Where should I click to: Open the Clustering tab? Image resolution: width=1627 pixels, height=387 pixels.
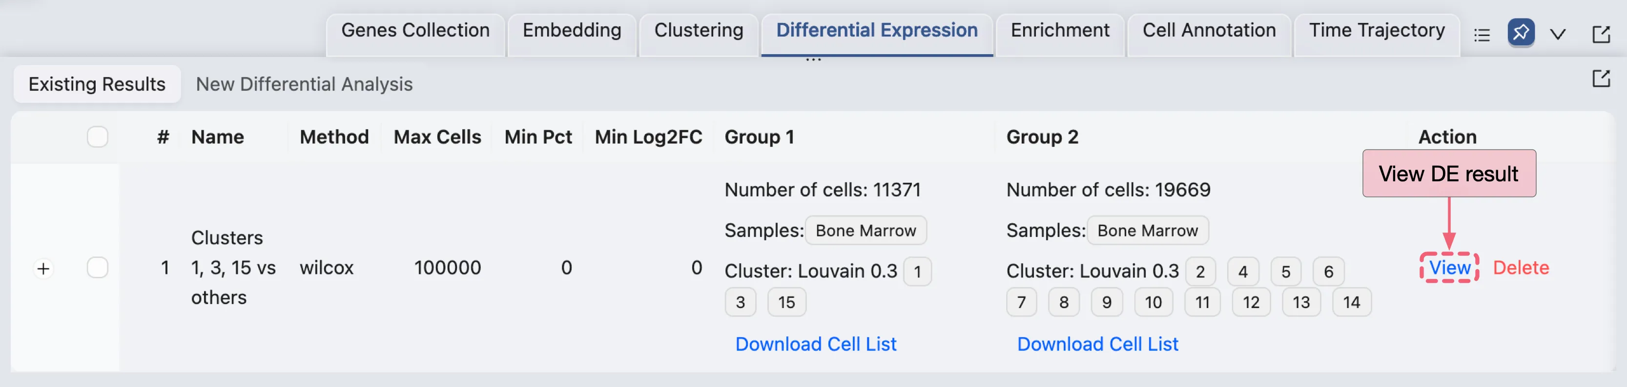[x=698, y=30]
